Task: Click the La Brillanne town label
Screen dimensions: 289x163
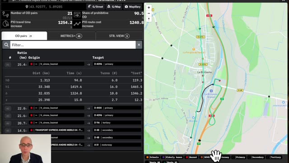Action: coord(205,72)
